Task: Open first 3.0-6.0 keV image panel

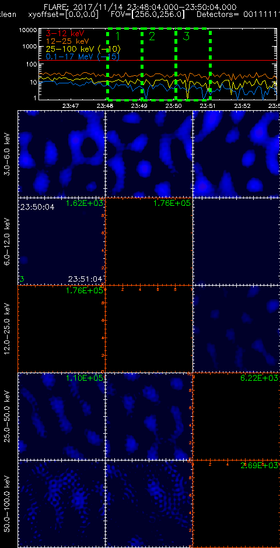Action: tap(61, 154)
